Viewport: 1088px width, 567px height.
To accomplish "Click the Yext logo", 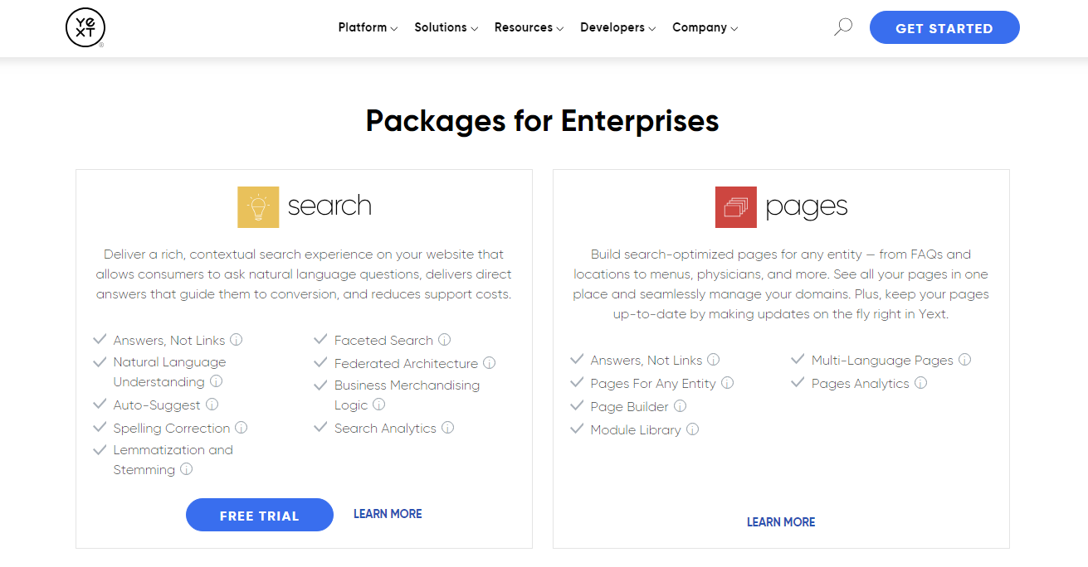I will 85,27.
